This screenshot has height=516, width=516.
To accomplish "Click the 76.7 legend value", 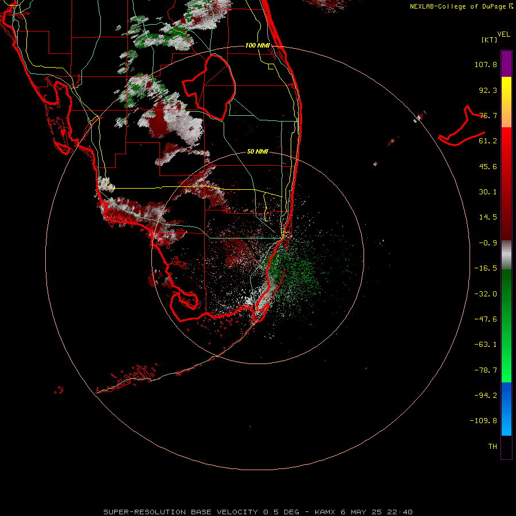I will tap(488, 115).
